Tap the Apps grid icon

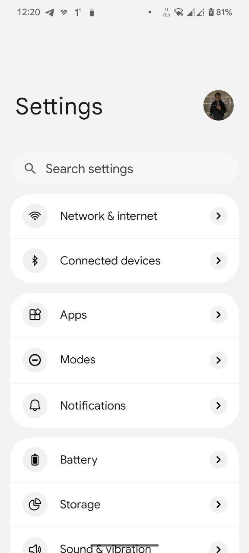pyautogui.click(x=35, y=315)
